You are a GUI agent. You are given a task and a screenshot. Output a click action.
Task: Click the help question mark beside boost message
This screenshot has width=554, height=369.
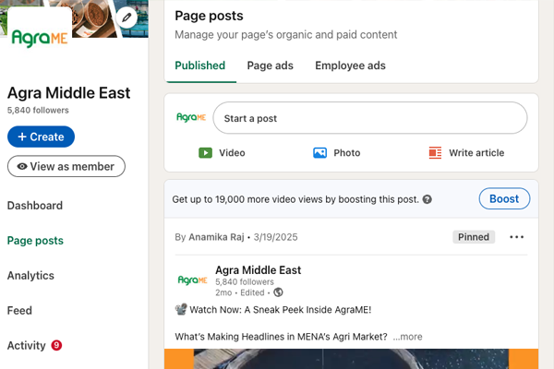428,199
